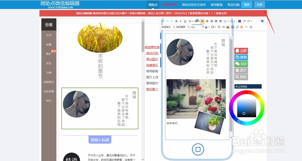Screen dimensions: 302x161
Task: Select 阅读原文 category in sidebar
Action: click(x=49, y=82)
